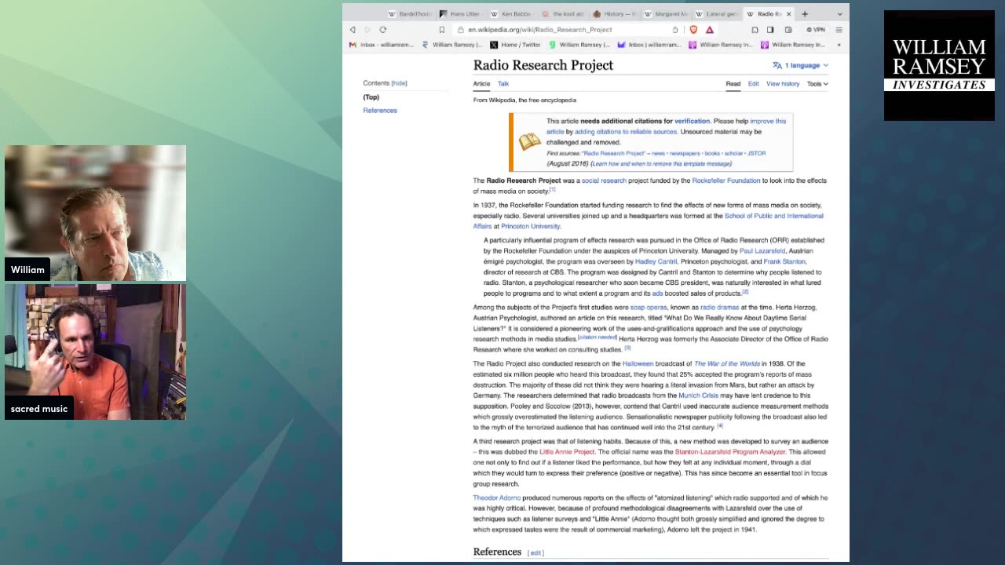Toggle the browser sidebar panel icon

pos(770,30)
